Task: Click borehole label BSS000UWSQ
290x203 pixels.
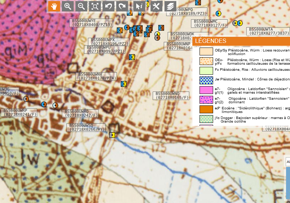Action: [86, 128]
